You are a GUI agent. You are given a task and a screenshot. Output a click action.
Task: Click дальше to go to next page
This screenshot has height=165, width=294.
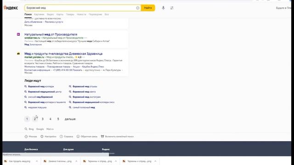click(x=70, y=119)
